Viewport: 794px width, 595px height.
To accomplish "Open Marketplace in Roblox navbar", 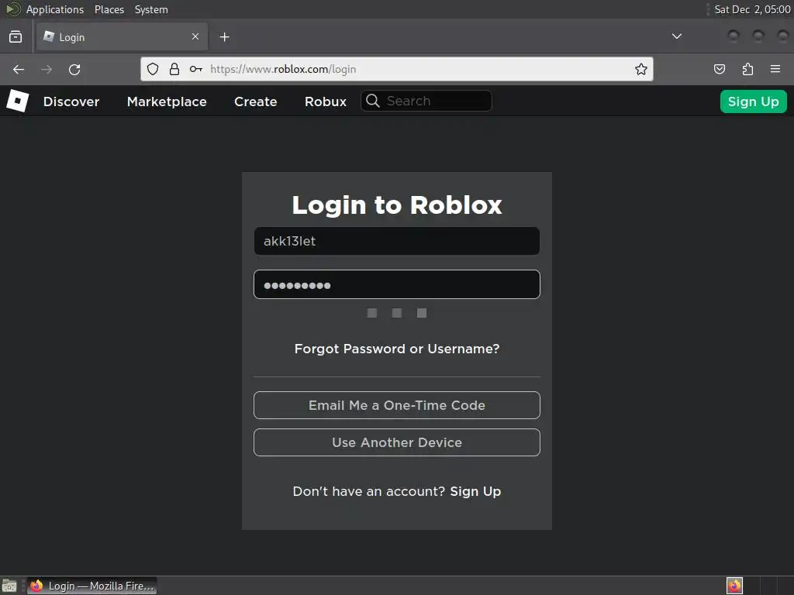I will tap(167, 101).
